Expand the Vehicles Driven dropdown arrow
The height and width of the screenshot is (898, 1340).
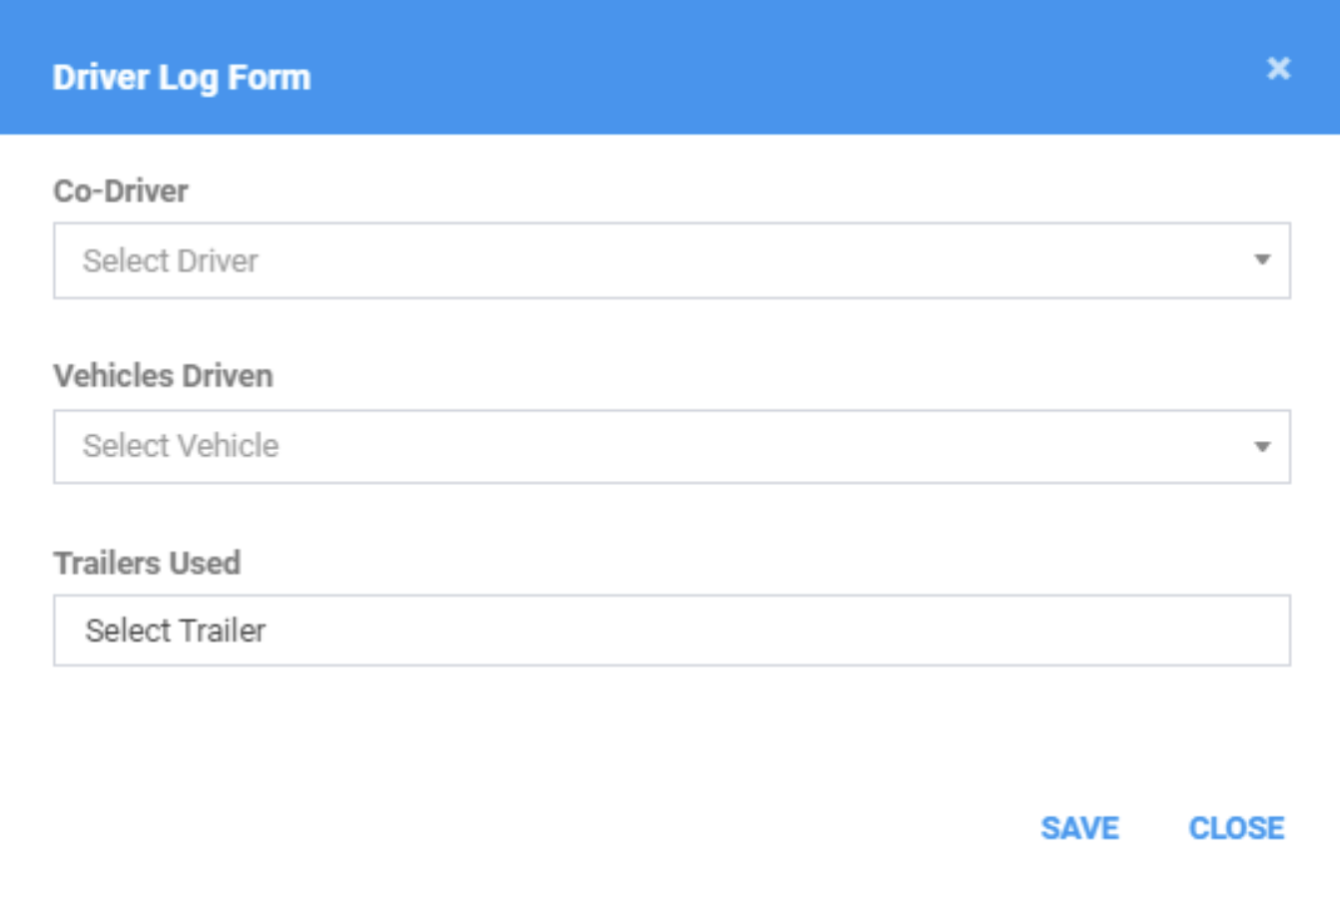(1262, 446)
